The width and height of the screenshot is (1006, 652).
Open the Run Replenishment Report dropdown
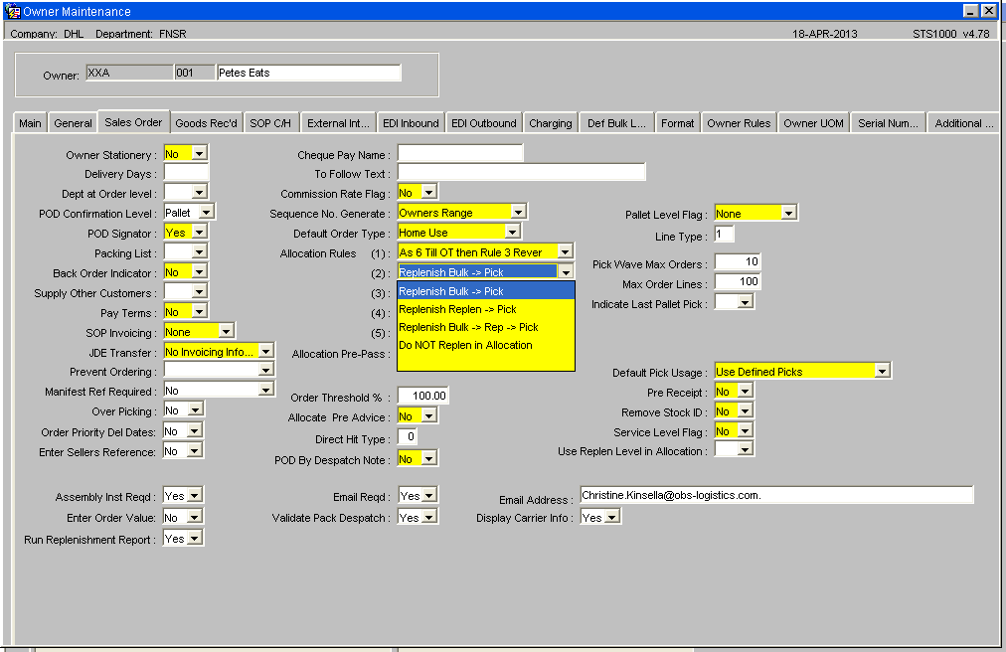pyautogui.click(x=195, y=539)
